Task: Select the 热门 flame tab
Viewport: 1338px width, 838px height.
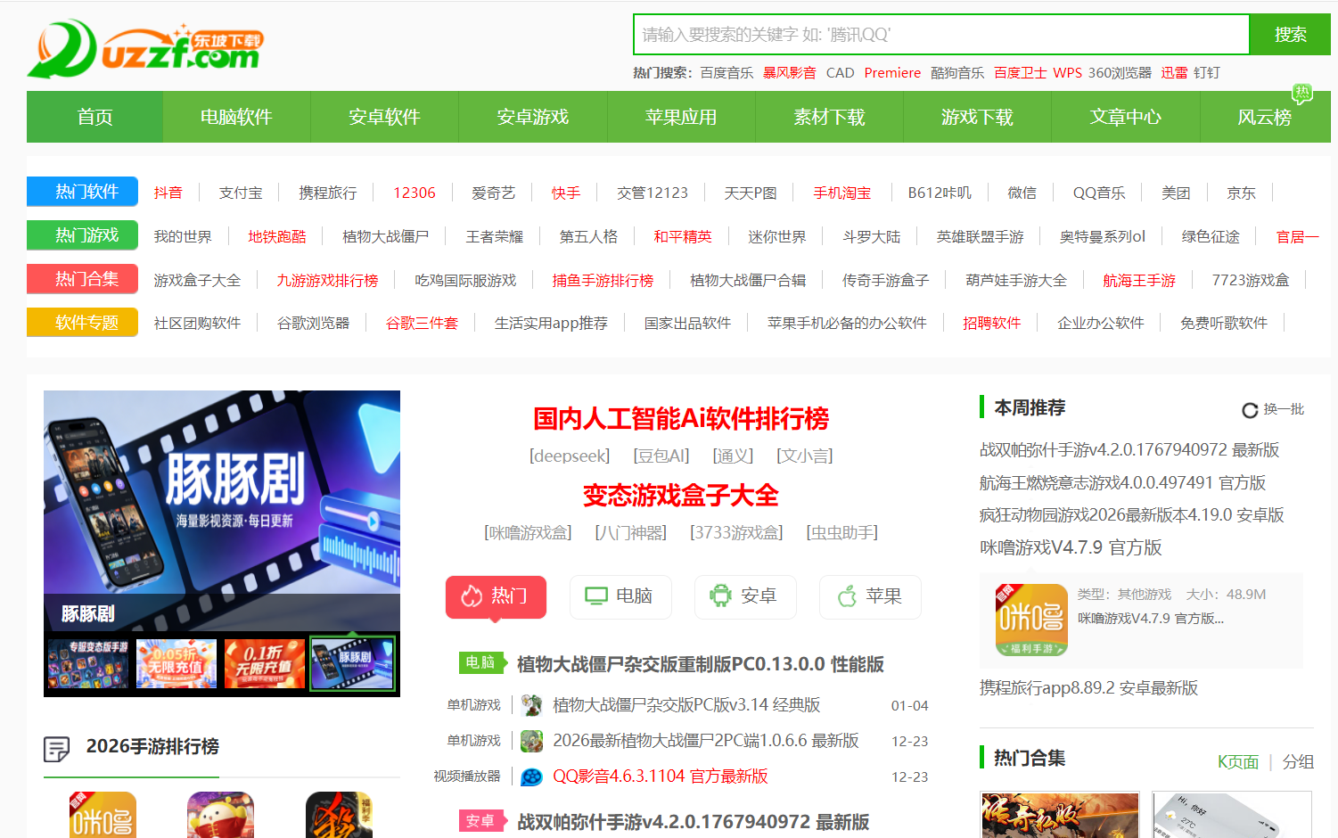Action: (x=496, y=596)
